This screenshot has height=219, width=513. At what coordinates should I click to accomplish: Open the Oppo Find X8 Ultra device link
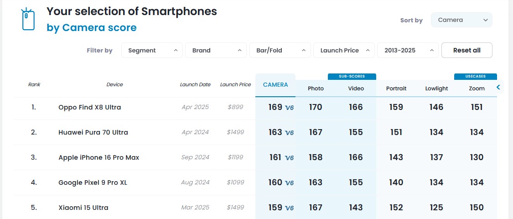(90, 107)
